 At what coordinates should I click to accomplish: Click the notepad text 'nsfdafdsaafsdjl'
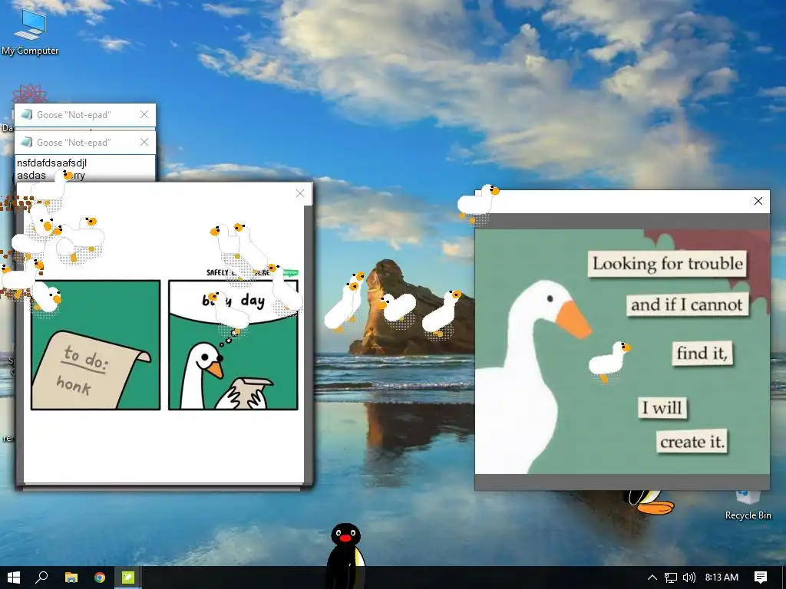pos(51,163)
